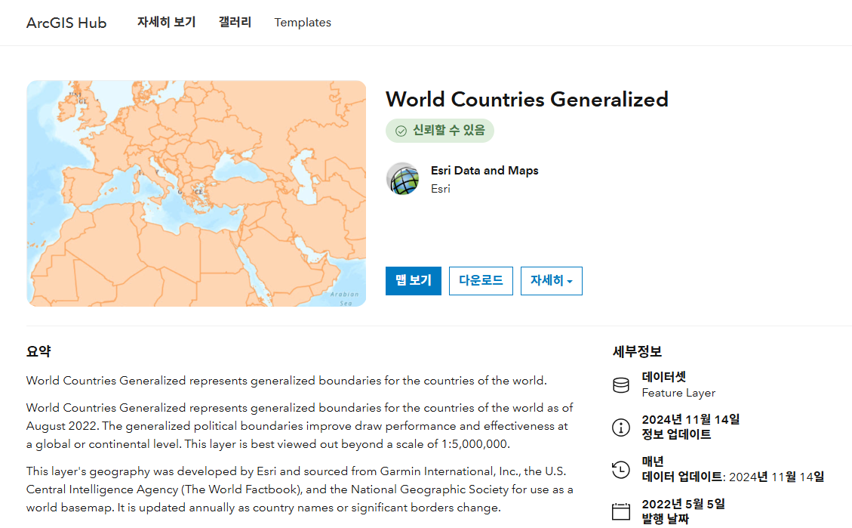The image size is (852, 528).
Task: Click the dataset database icon
Action: pyautogui.click(x=620, y=385)
